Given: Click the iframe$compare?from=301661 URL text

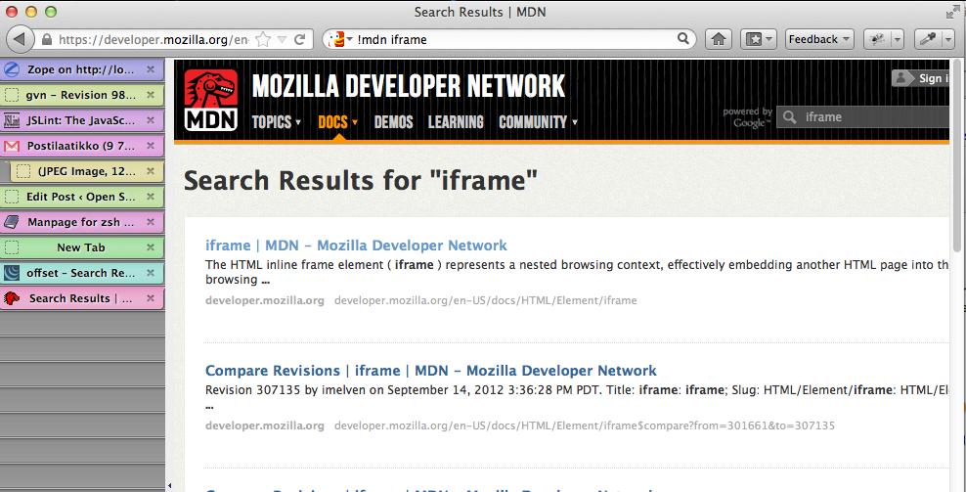Looking at the screenshot, I should coord(585,426).
